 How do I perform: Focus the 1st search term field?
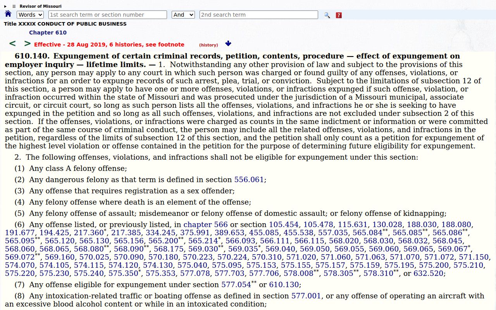click(108, 15)
